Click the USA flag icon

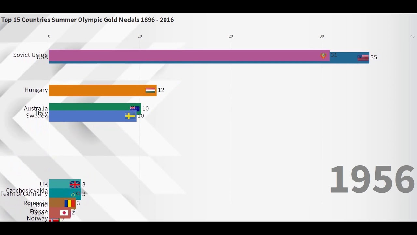coord(363,57)
